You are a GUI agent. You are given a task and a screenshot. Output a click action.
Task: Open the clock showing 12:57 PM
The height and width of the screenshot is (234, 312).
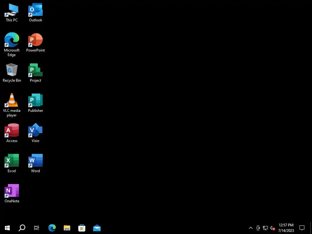point(286,228)
